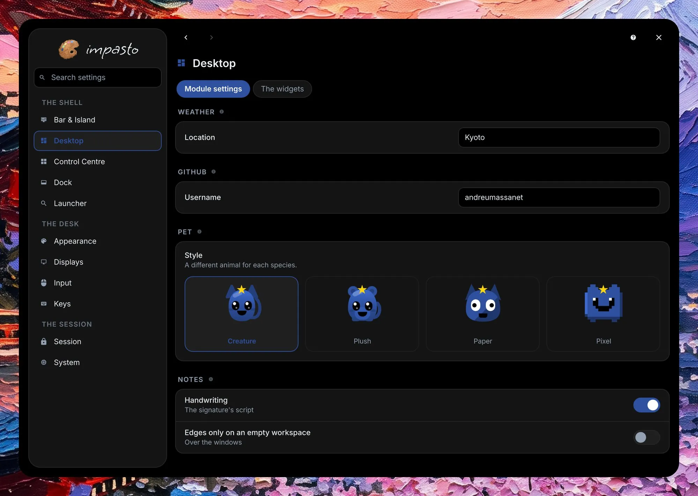Image resolution: width=698 pixels, height=496 pixels.
Task: Click the 'Location' row label
Action: click(200, 138)
